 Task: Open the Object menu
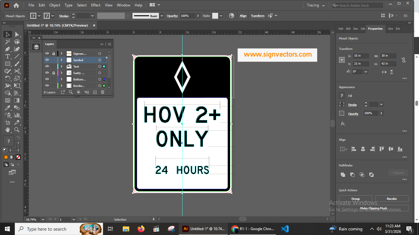click(55, 5)
